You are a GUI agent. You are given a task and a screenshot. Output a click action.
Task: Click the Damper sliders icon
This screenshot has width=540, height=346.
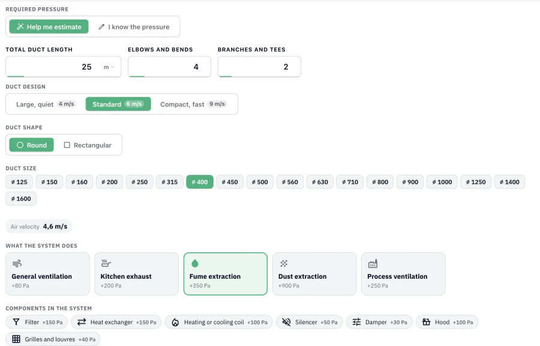[x=357, y=322]
